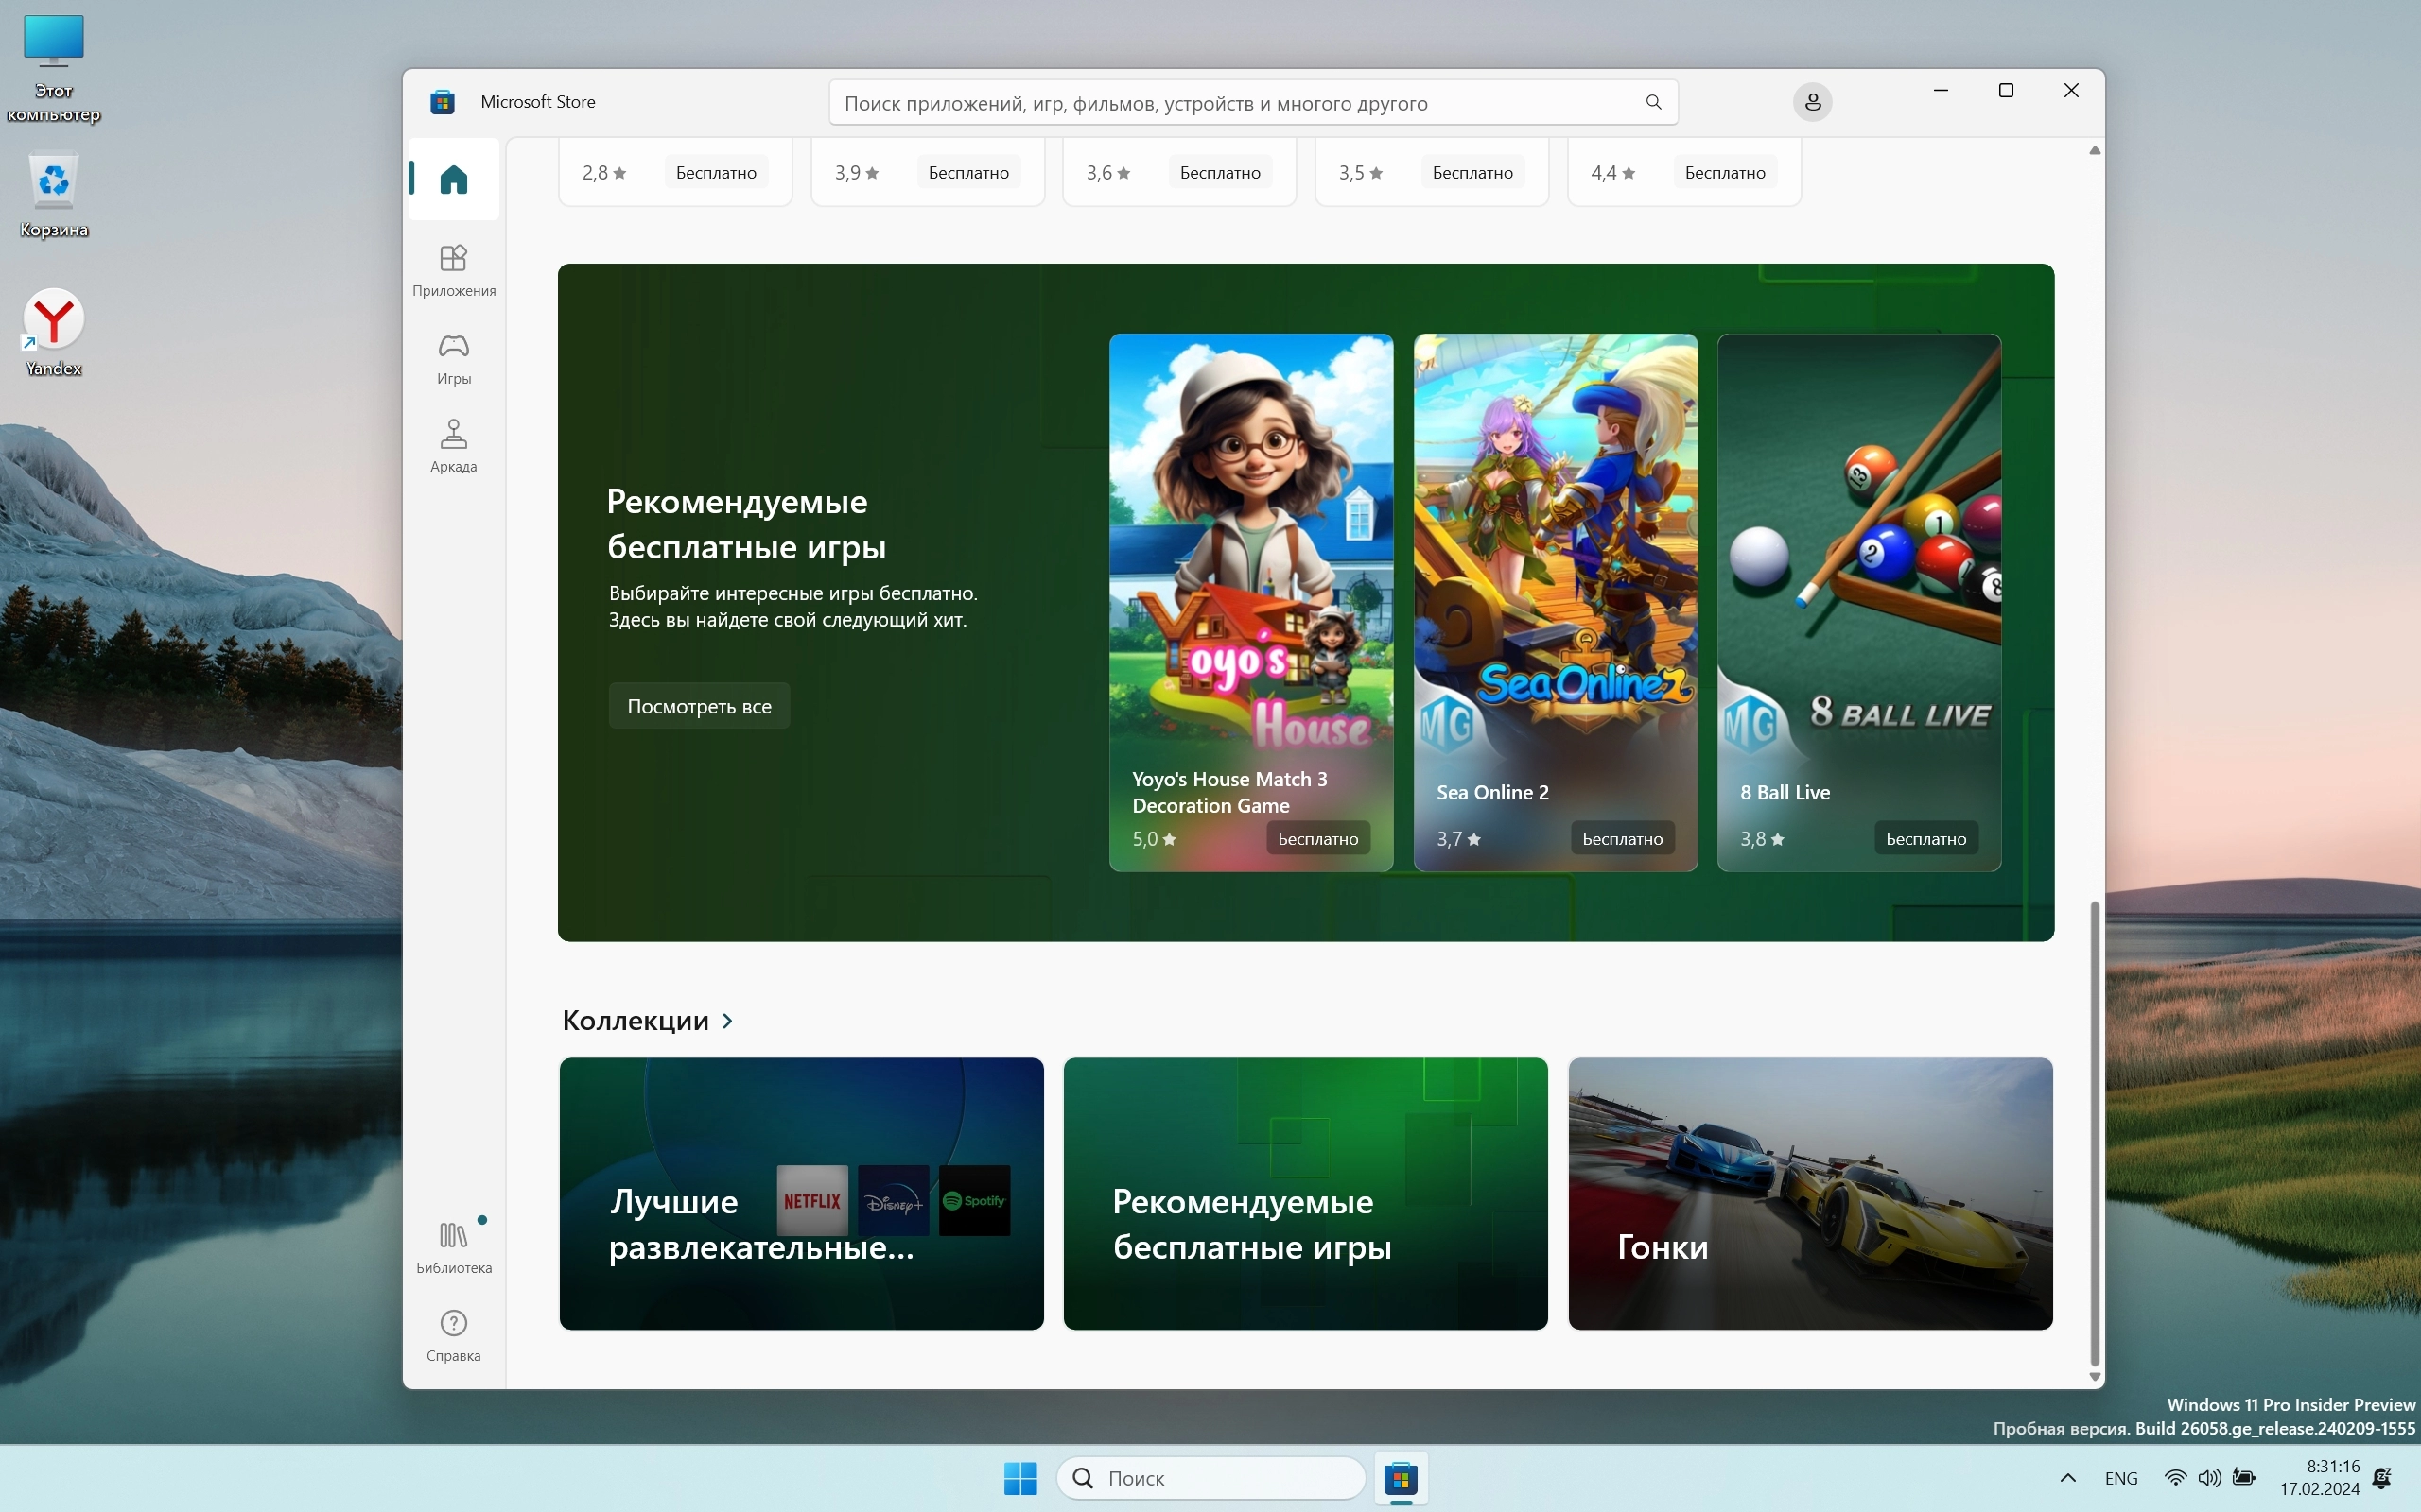This screenshot has width=2421, height=1512.
Task: Open the Аркада sidebar section
Action: (453, 446)
